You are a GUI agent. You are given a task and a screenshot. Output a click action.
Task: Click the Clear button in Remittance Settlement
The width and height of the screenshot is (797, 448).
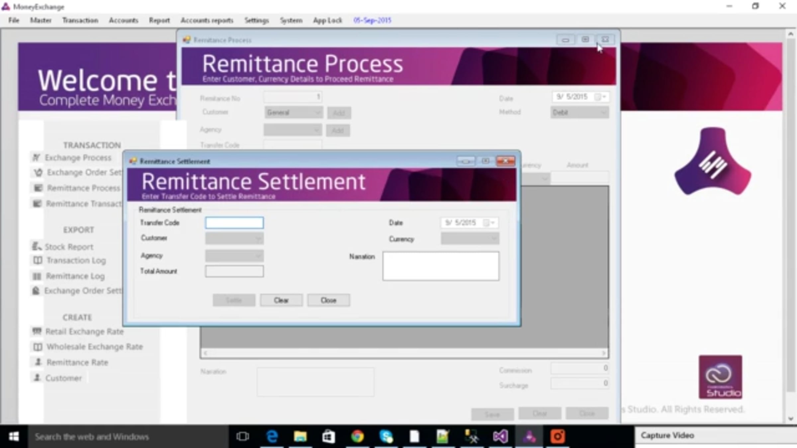pyautogui.click(x=281, y=300)
